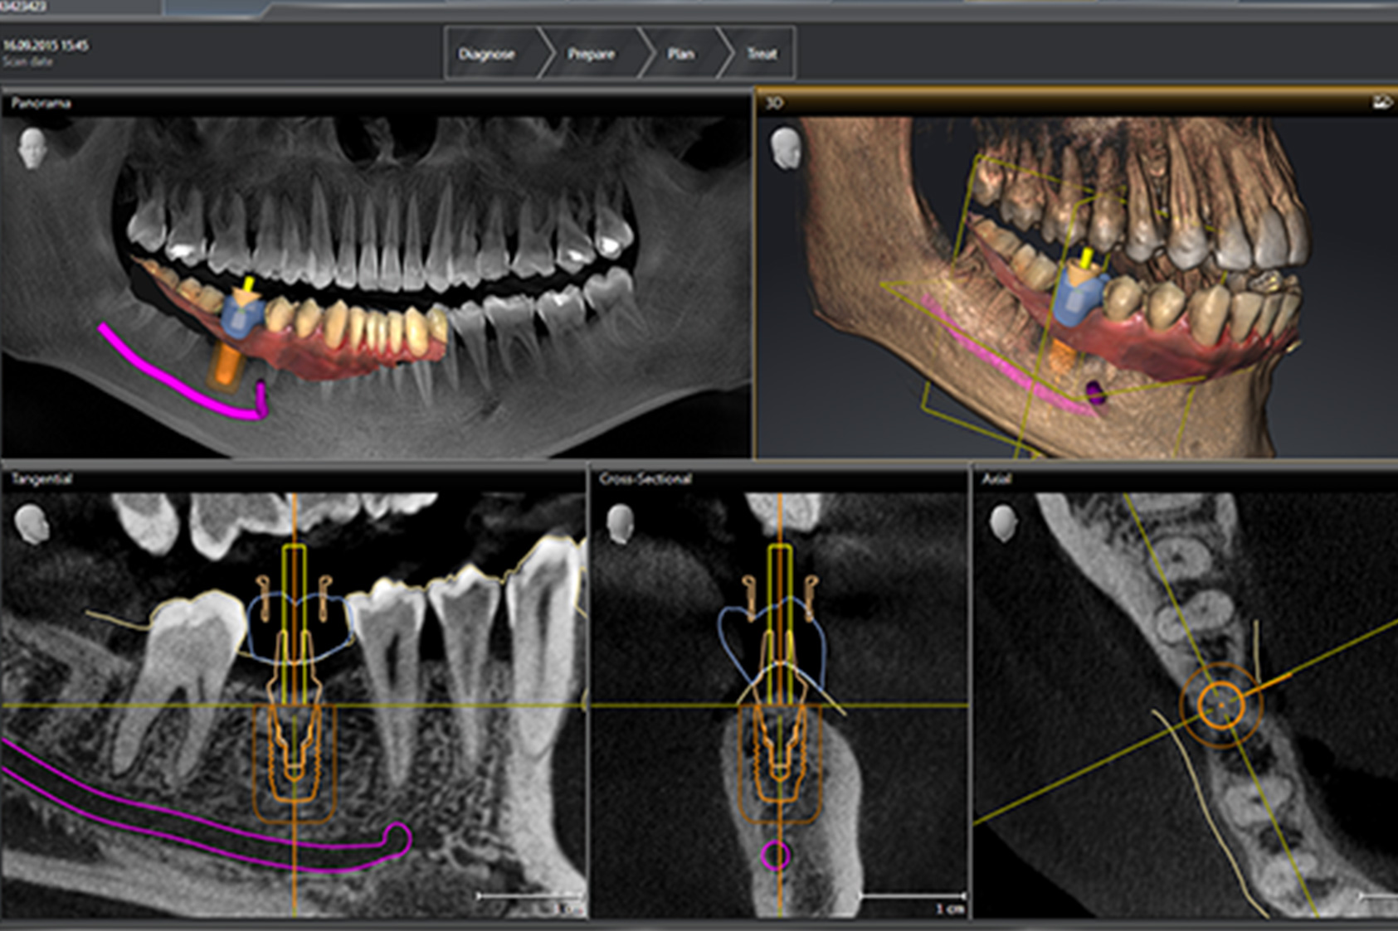Open the Diagnose workflow step

(487, 54)
